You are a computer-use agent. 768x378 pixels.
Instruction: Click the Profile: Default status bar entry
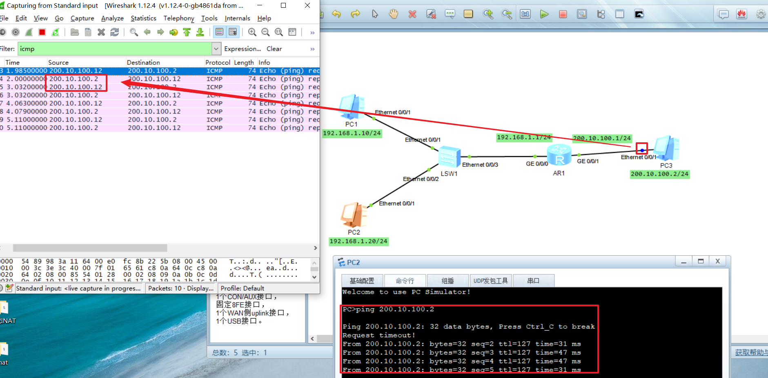243,288
